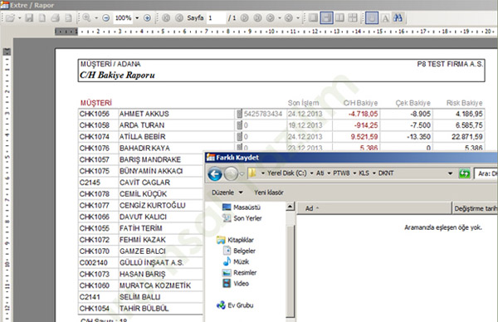
Task: Open Müzik library in navigation pane
Action: 236,261
